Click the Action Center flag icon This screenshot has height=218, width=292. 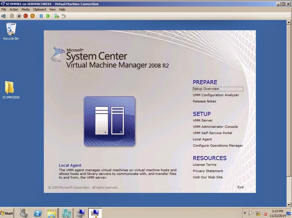point(251,213)
